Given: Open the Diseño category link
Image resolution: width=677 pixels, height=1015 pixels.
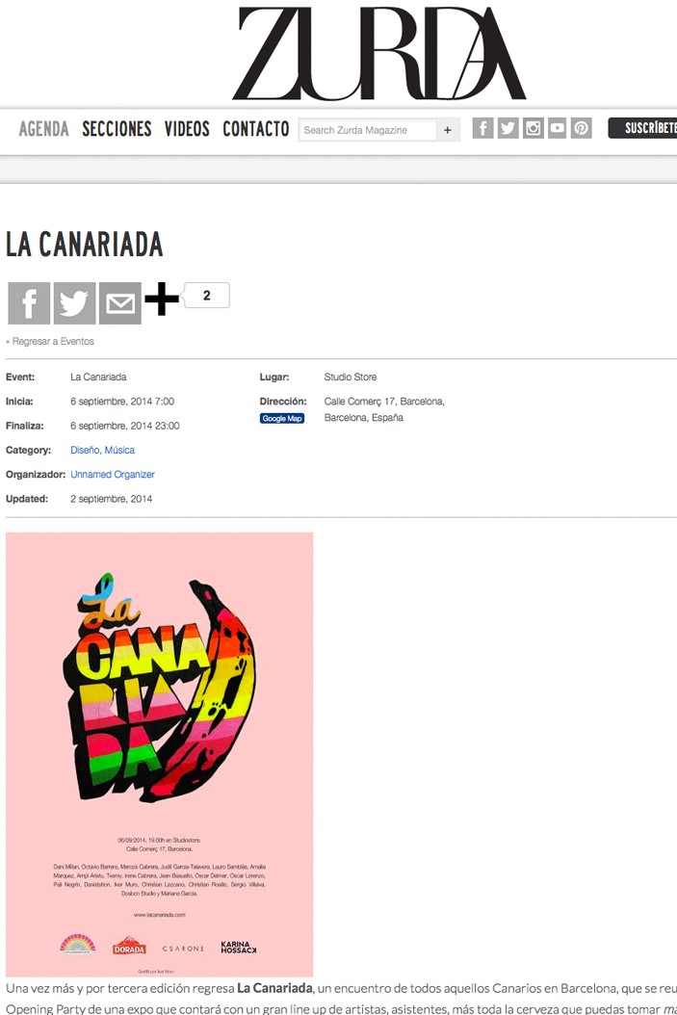Looking at the screenshot, I should [x=85, y=450].
